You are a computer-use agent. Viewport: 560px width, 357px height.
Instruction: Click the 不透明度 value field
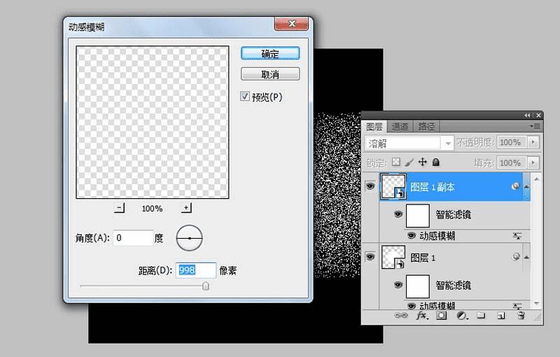(x=512, y=142)
